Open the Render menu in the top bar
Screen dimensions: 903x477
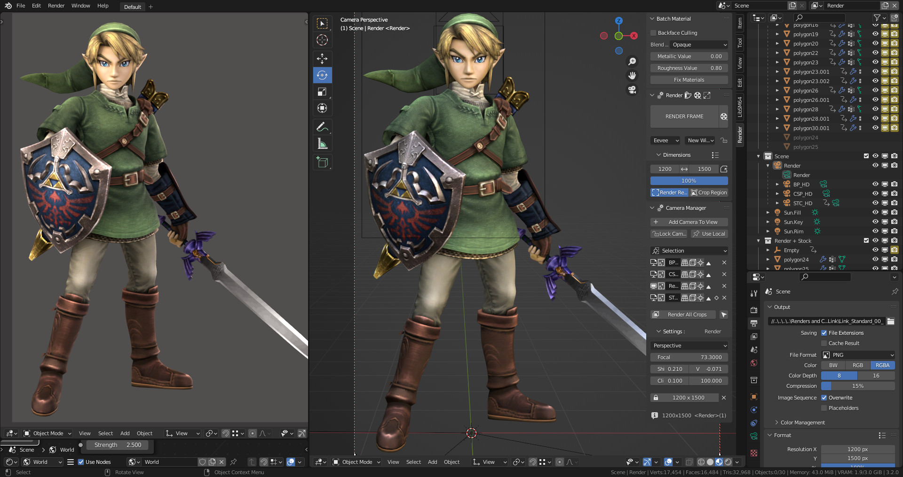pos(56,6)
